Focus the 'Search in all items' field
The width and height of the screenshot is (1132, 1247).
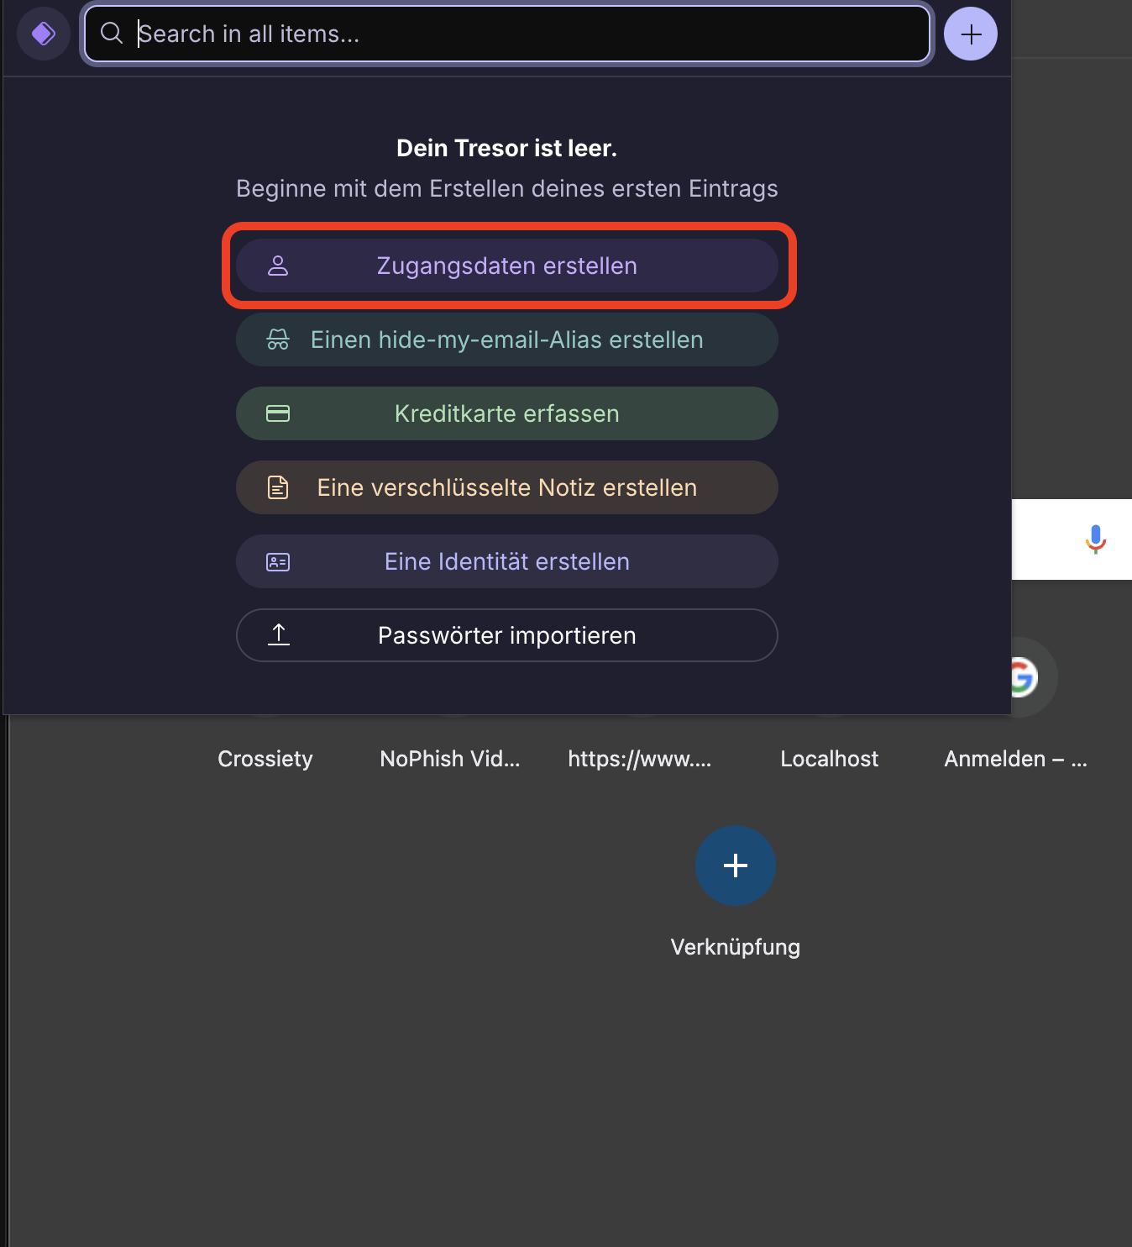[507, 34]
